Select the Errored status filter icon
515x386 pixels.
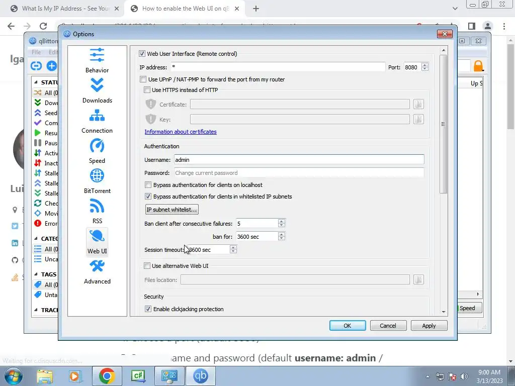(38, 223)
